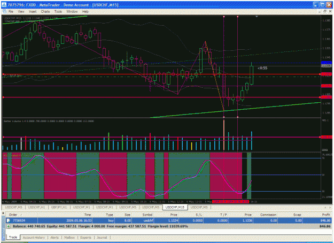Open the Account History tab
Screen dimensions: 334x243
34,238
